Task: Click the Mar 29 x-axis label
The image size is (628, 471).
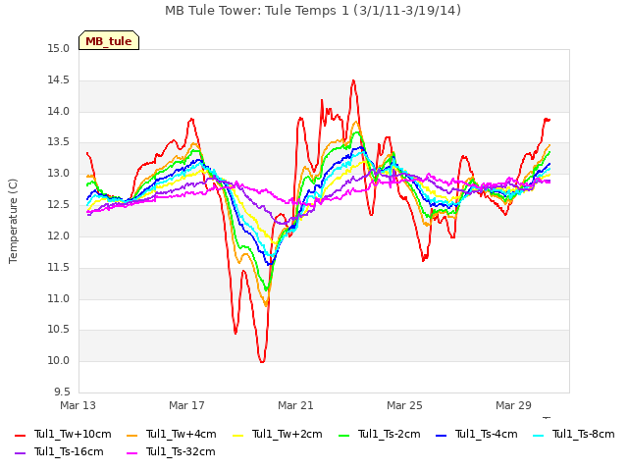Action: 513,405
